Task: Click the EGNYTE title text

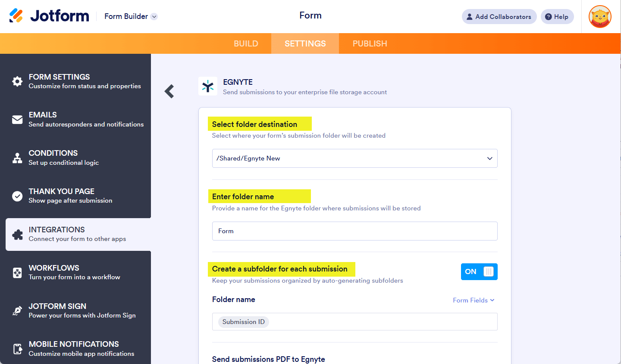Action: click(238, 82)
